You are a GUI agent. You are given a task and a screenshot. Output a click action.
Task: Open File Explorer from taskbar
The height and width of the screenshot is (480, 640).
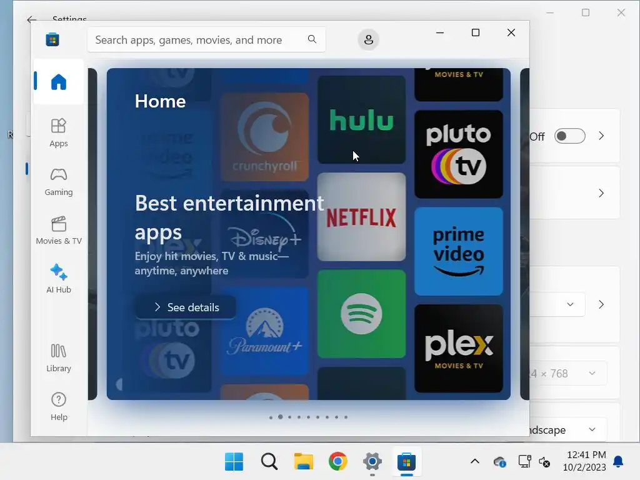click(x=303, y=462)
